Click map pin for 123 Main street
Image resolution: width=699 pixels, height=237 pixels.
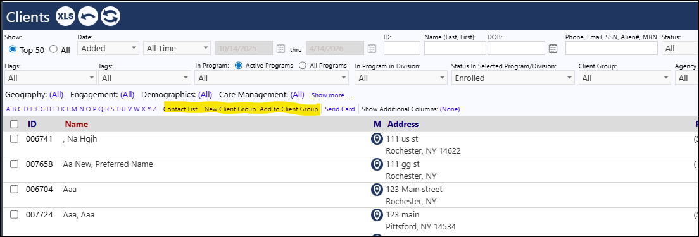click(x=377, y=190)
